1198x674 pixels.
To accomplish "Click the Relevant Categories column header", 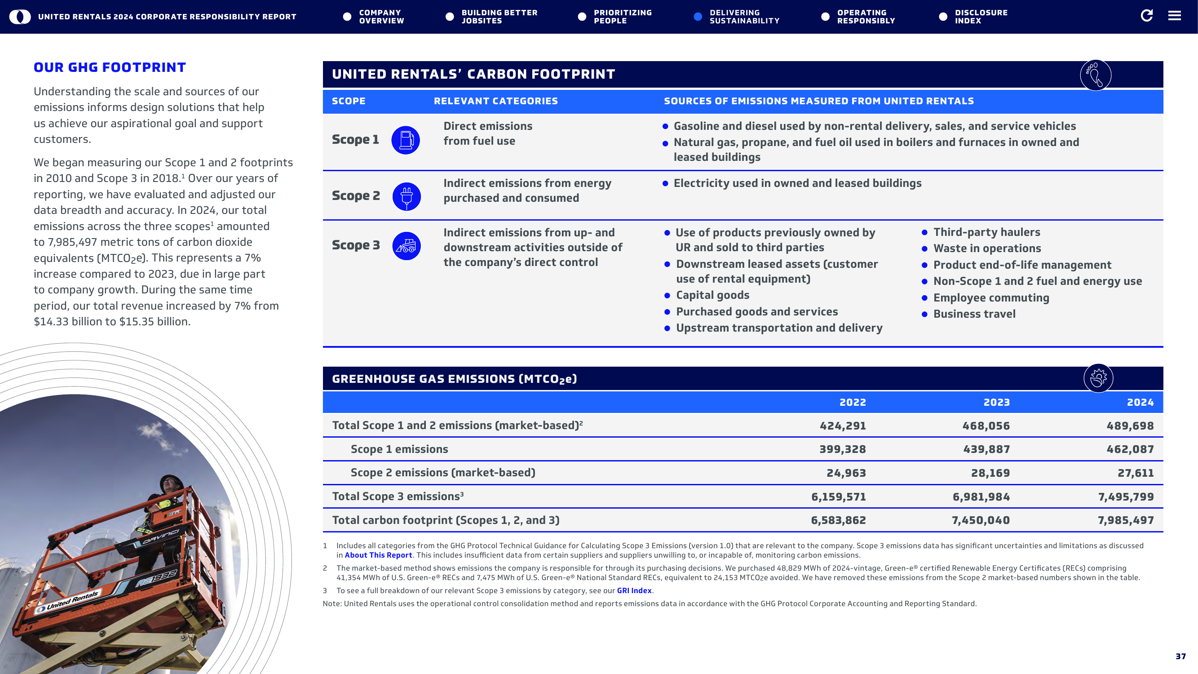I will [496, 101].
